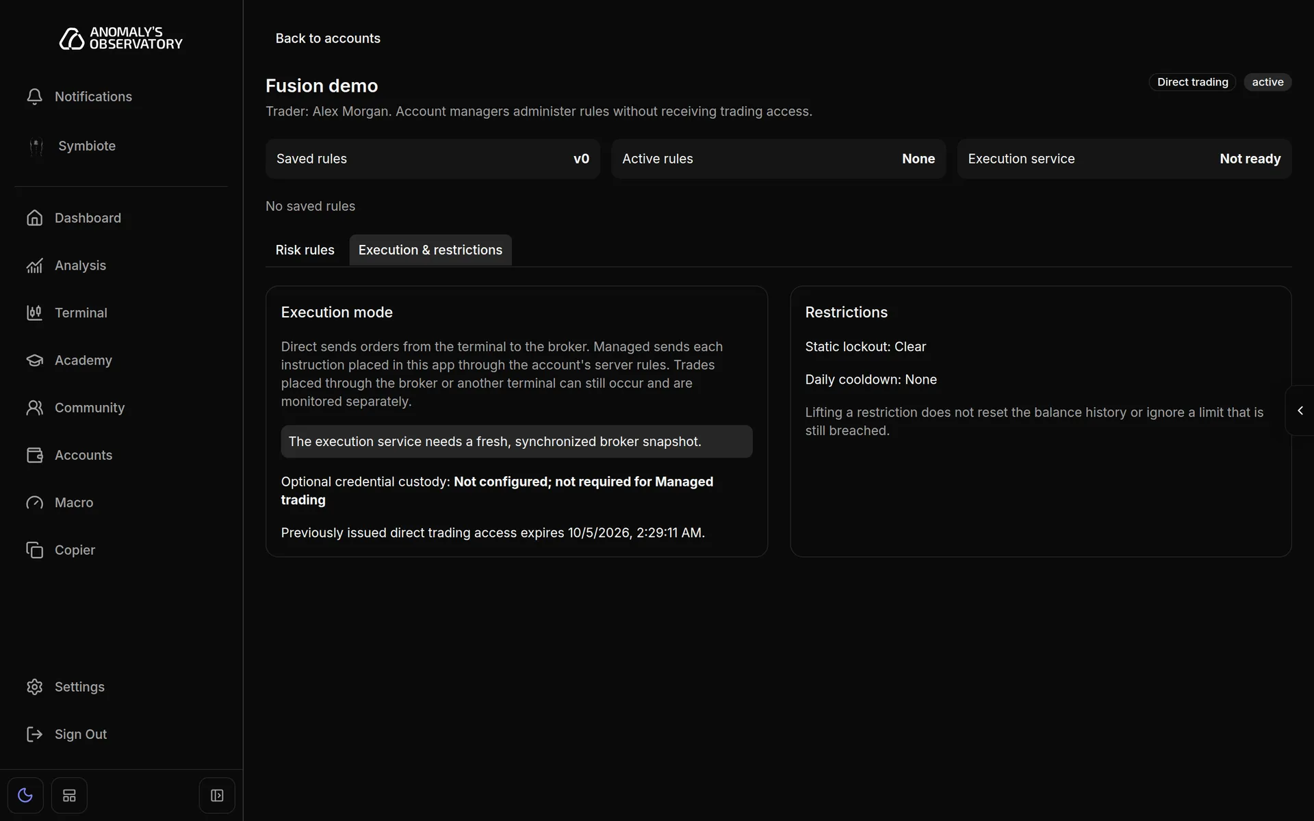Click the fresh broker snapshot notice
This screenshot has width=1314, height=821.
[x=517, y=441]
